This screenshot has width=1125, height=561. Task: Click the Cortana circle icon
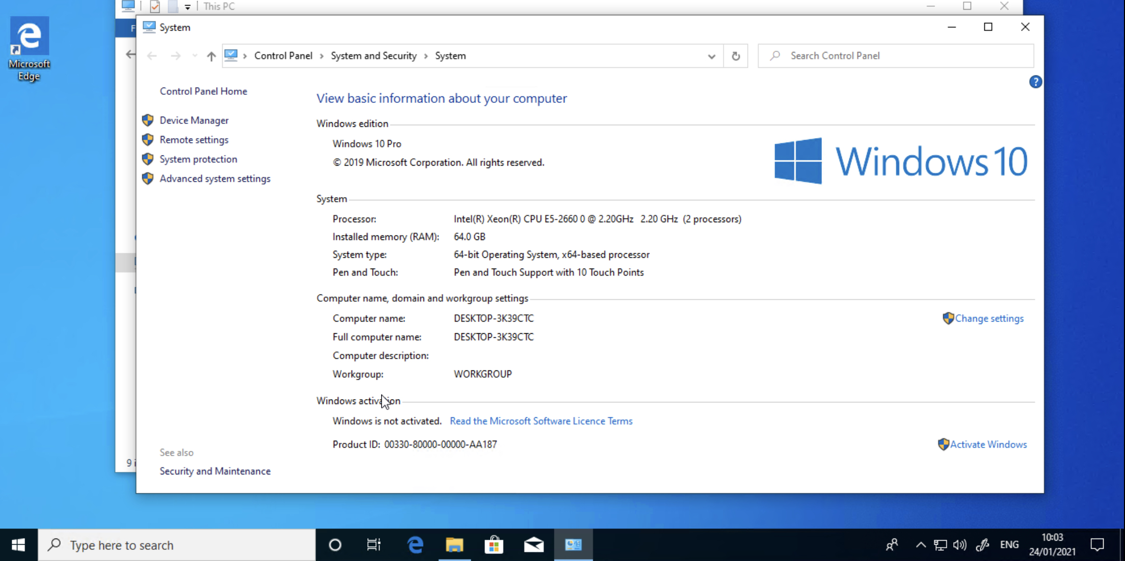(x=335, y=545)
